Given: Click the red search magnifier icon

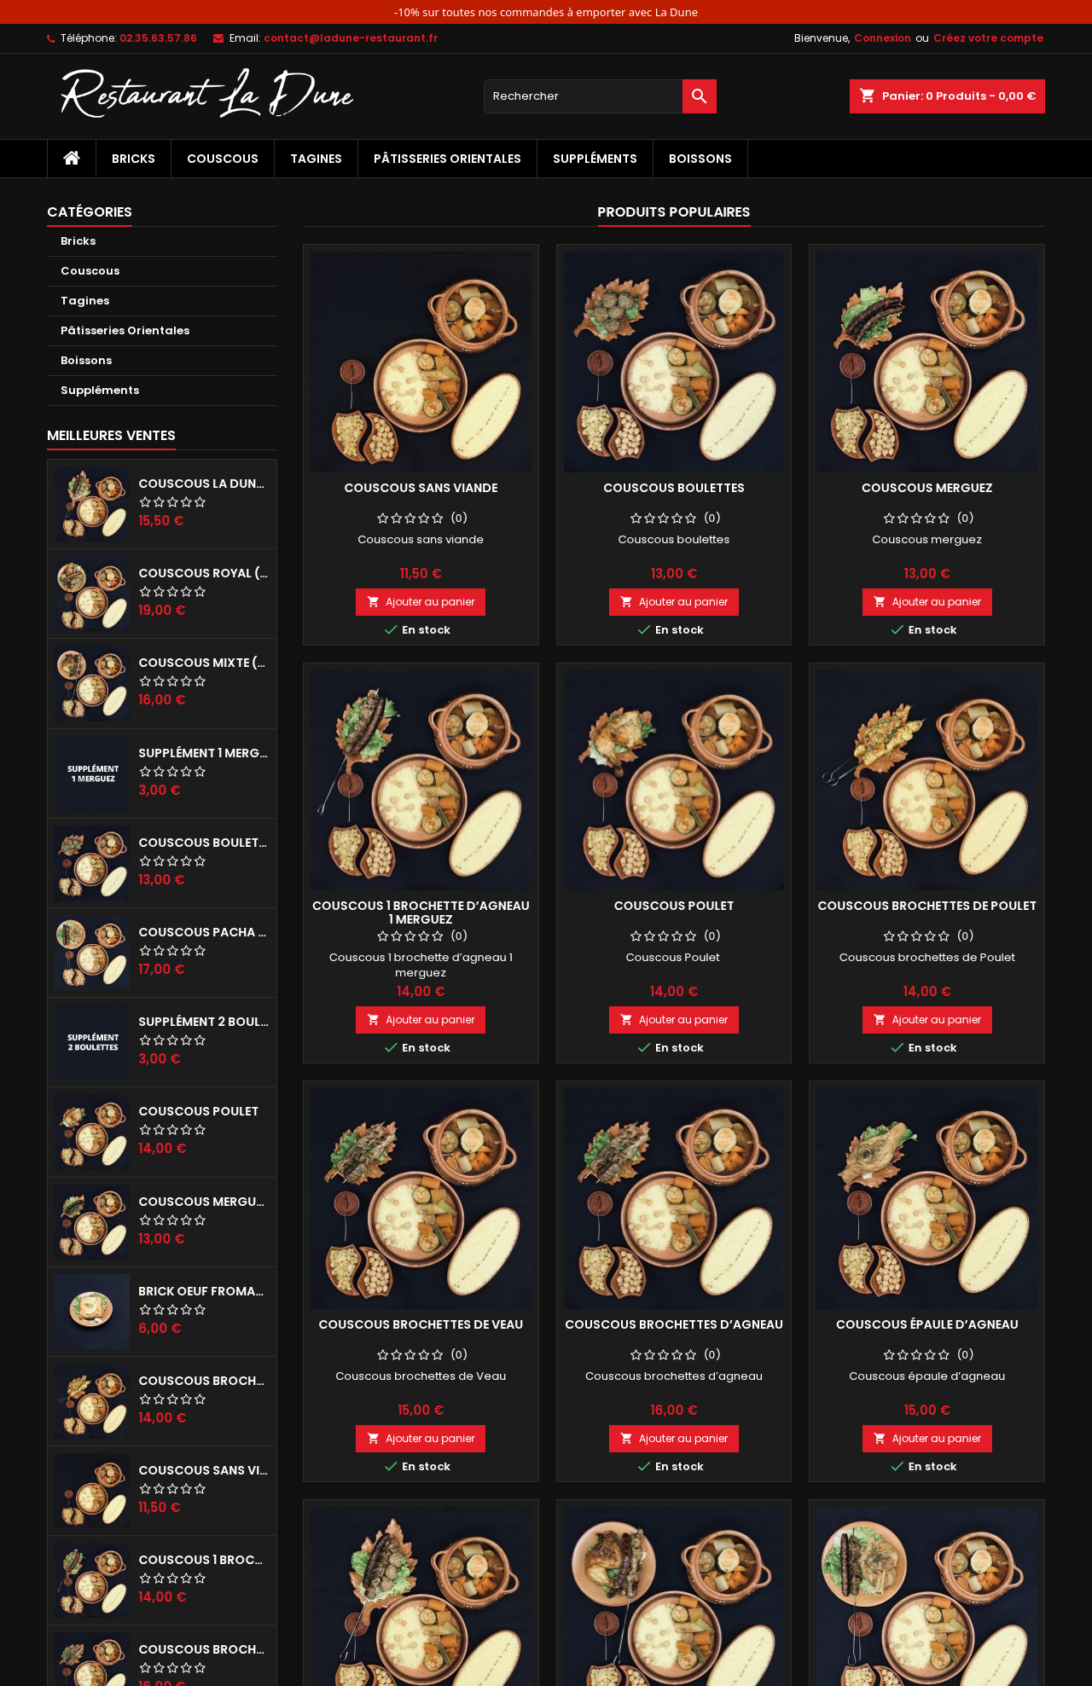Looking at the screenshot, I should 699,96.
